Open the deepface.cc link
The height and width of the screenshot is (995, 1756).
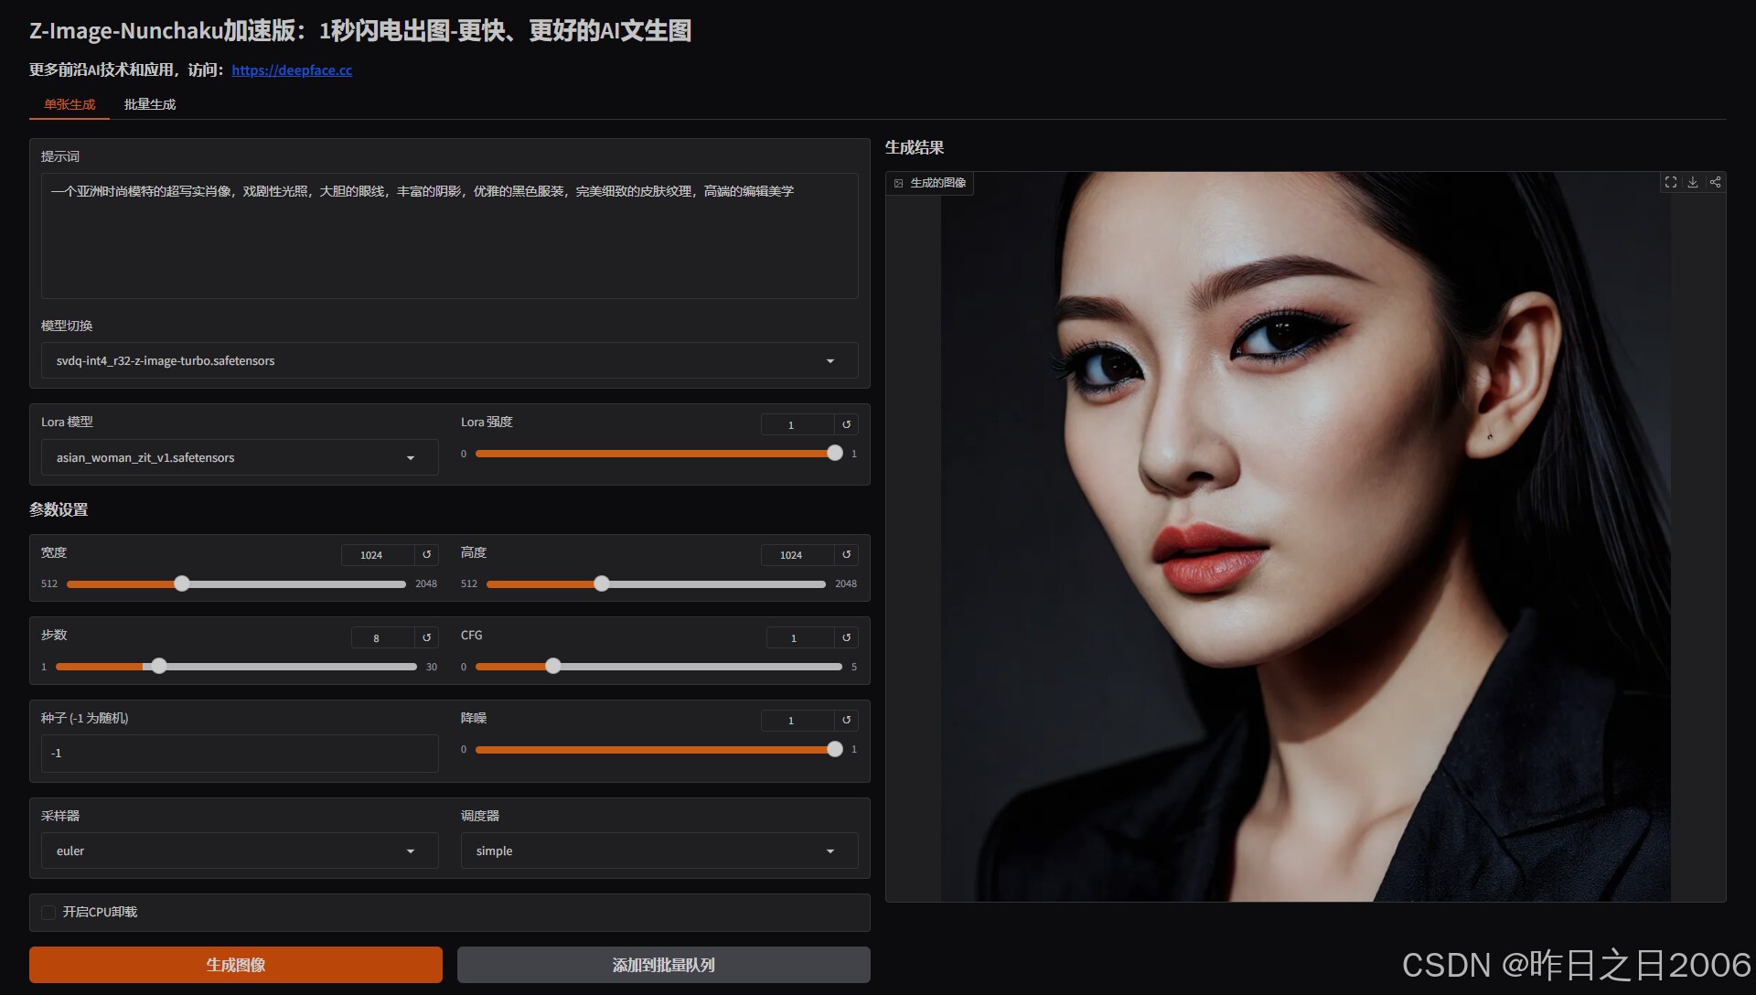(x=292, y=70)
